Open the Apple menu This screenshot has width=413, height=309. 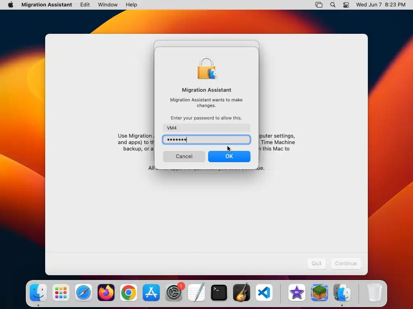10,5
